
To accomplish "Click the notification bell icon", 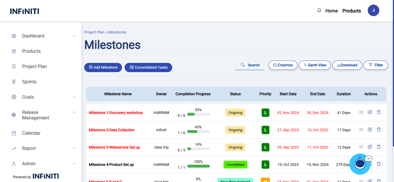I will (319, 11).
